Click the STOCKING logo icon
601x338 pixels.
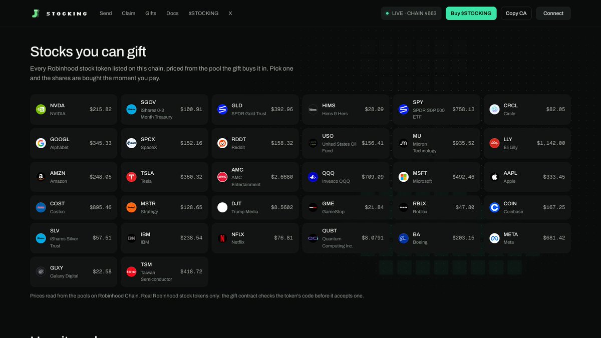click(35, 14)
